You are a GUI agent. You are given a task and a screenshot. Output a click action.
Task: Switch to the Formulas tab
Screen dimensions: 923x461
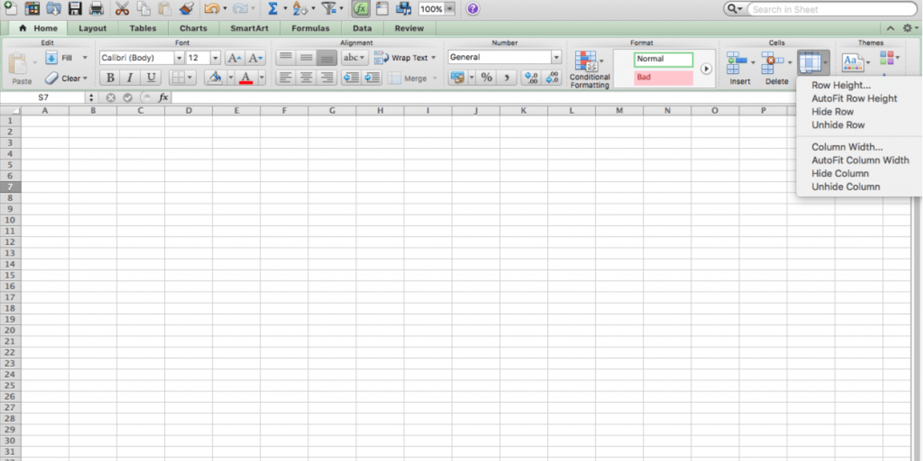310,28
